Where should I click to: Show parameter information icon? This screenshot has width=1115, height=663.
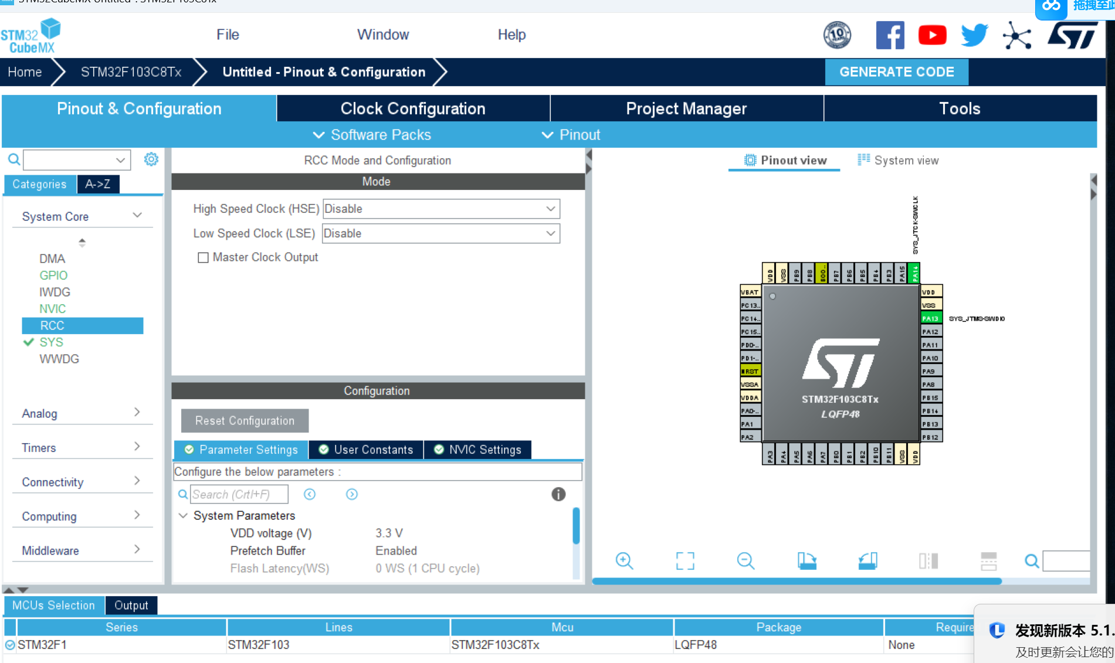pyautogui.click(x=558, y=494)
